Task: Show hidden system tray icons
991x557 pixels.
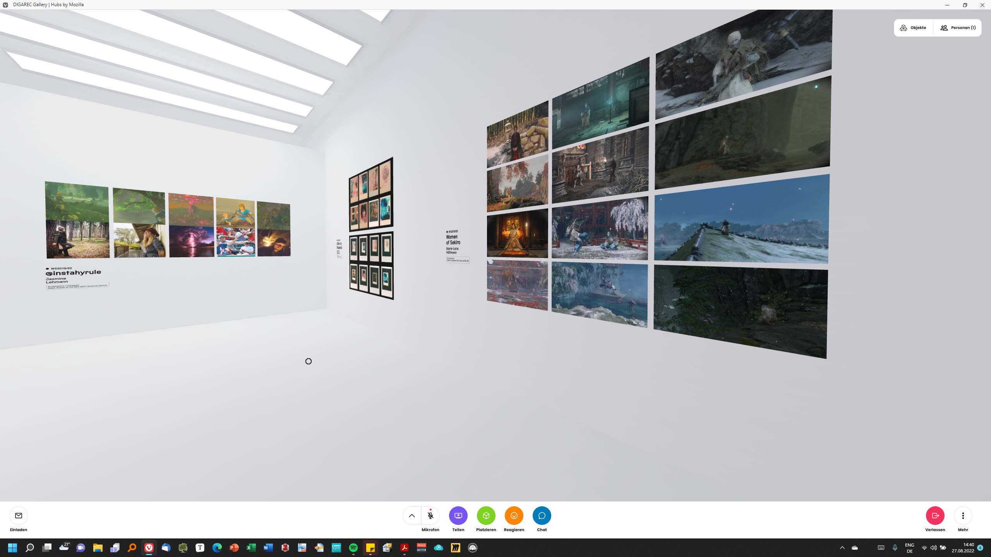Action: pos(842,548)
